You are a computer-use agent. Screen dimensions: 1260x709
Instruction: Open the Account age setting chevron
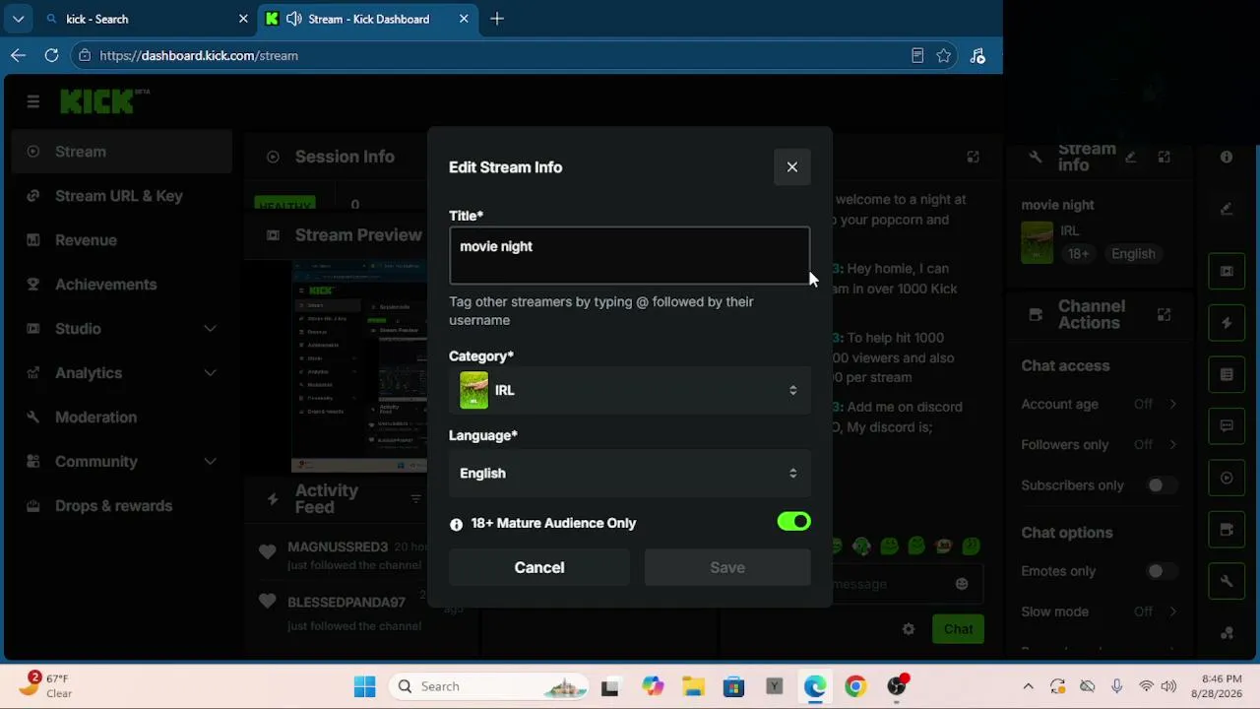click(1172, 405)
